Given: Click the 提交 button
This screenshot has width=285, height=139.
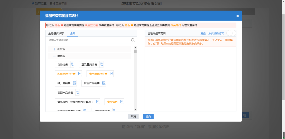Looking at the screenshot, I should pos(148,117).
